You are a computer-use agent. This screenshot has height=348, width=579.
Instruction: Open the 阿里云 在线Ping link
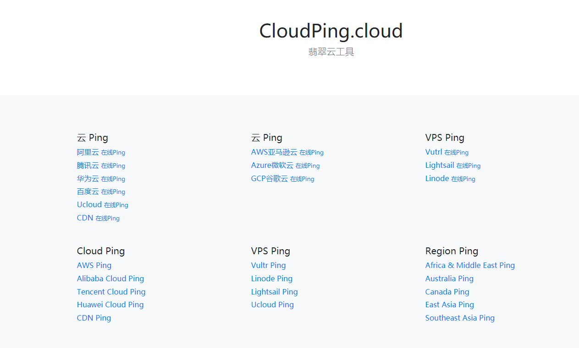tap(101, 152)
